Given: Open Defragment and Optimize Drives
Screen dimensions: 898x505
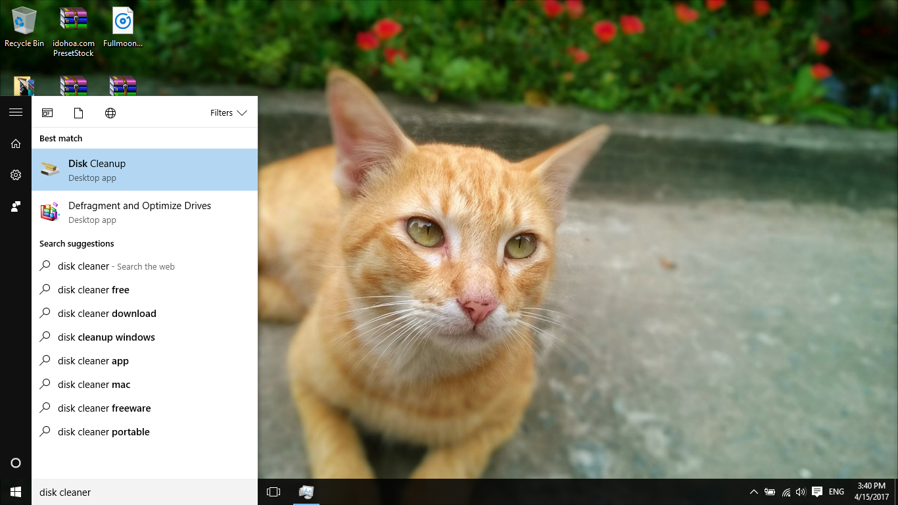Looking at the screenshot, I should pyautogui.click(x=140, y=212).
